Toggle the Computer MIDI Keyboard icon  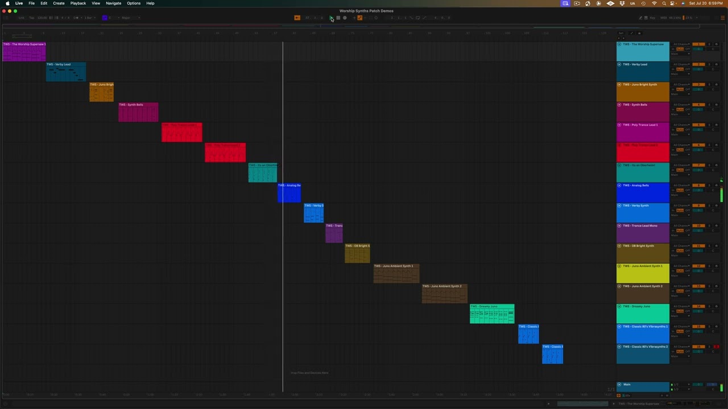(646, 18)
